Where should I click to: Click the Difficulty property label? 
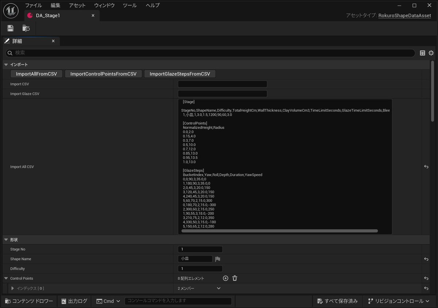(18, 269)
